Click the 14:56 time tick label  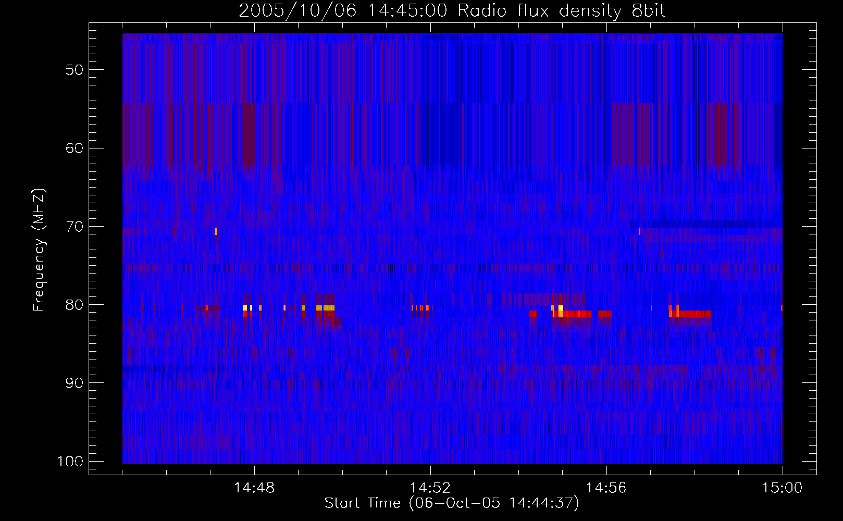click(606, 488)
